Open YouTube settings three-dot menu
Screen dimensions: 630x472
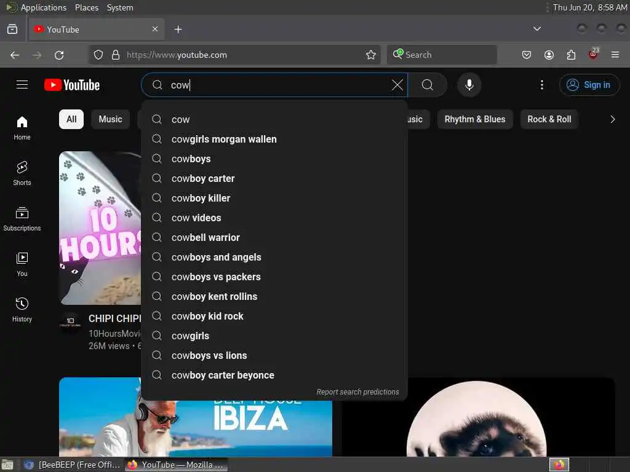(541, 85)
